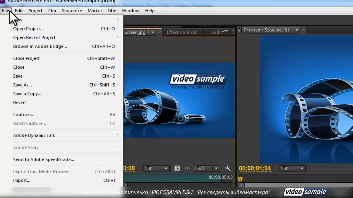Click the Drag Video Only filmstrip icon
Viewport: 353px width, 198px height.
point(177,168)
